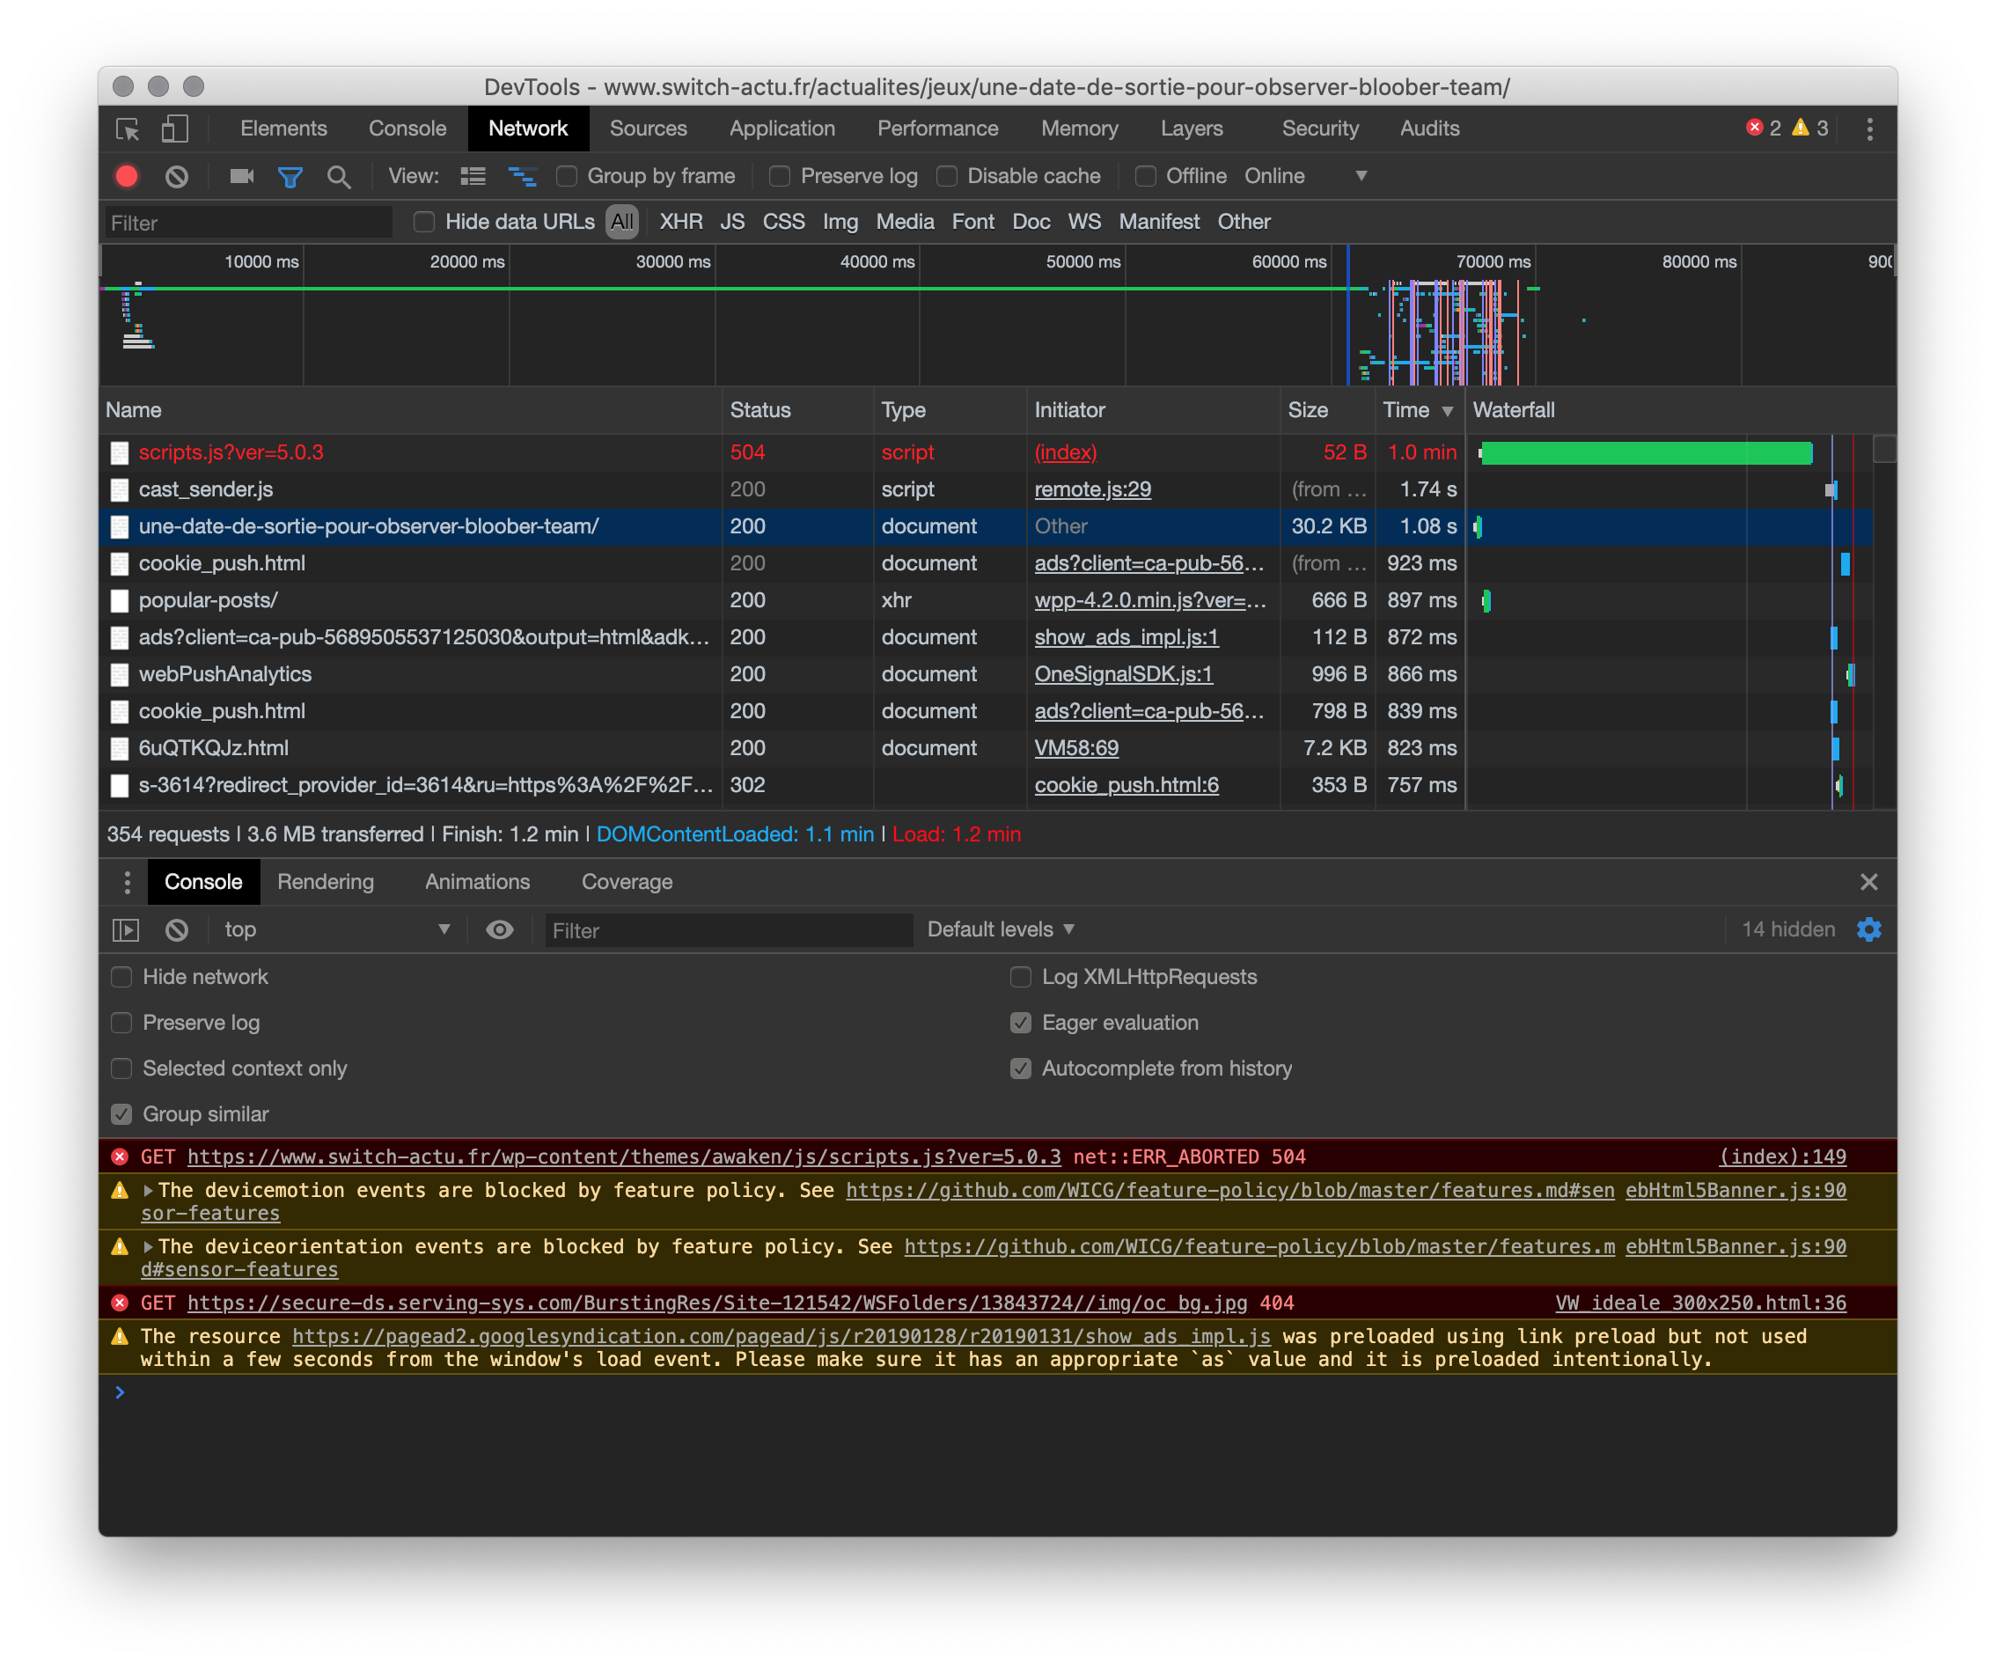Viewport: 1996px width, 1667px height.
Task: Show the console sidebar panel icon
Action: point(126,929)
